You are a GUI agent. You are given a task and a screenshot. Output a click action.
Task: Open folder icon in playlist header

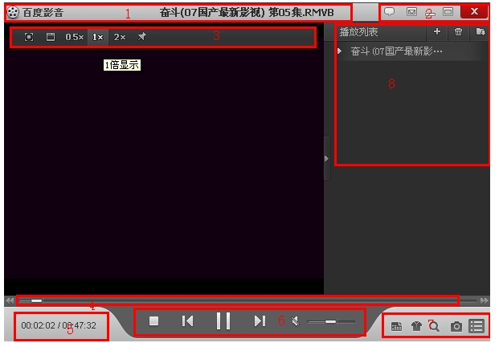click(x=481, y=32)
